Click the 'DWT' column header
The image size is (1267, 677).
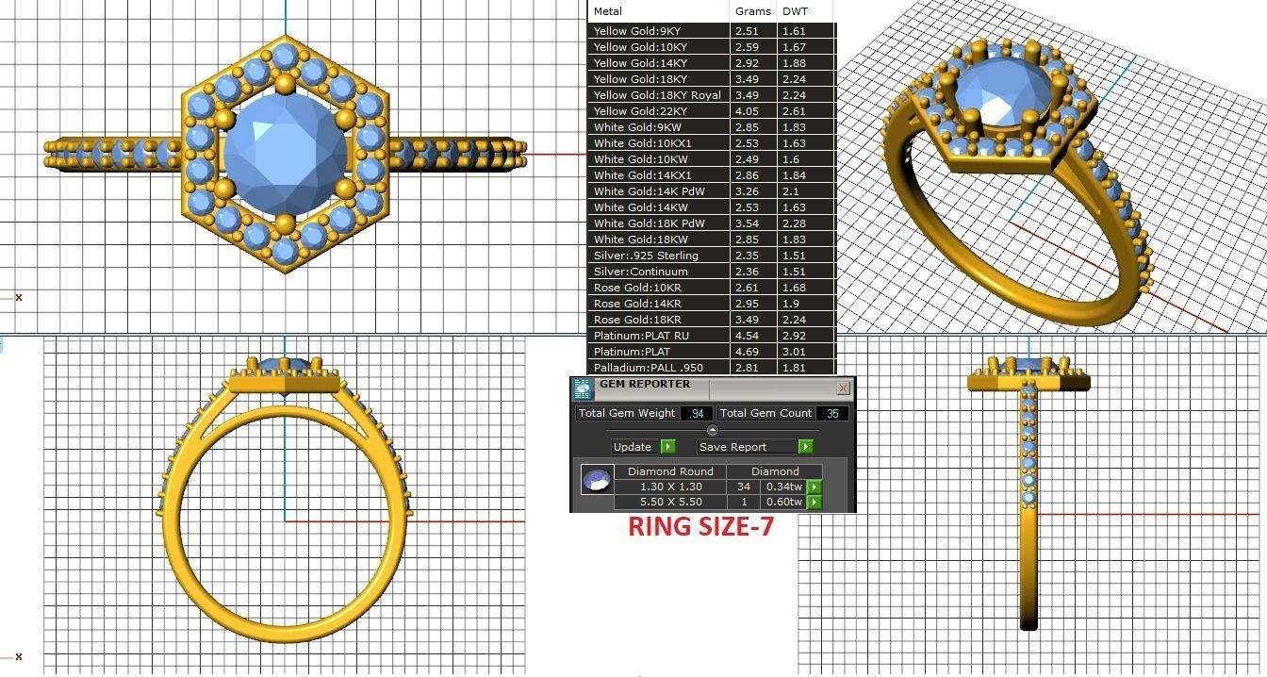pos(795,11)
